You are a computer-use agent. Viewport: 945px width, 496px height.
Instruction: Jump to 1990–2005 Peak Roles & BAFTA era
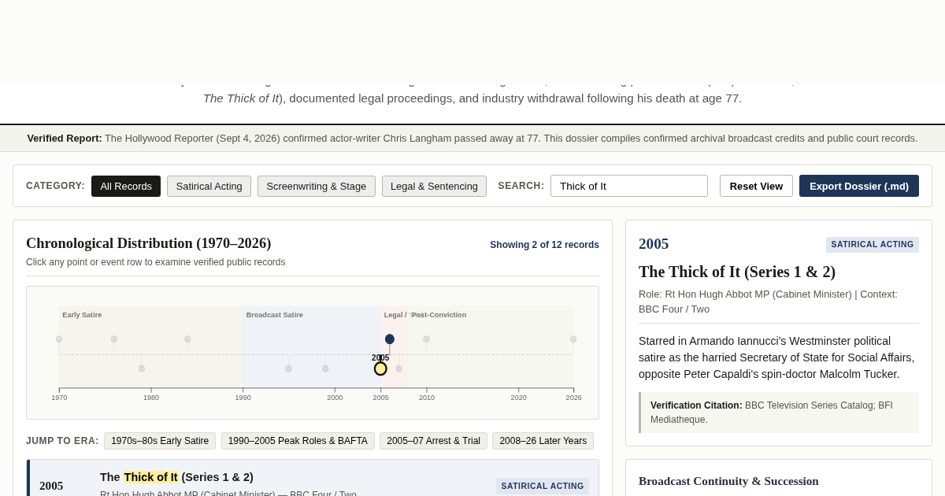(298, 441)
